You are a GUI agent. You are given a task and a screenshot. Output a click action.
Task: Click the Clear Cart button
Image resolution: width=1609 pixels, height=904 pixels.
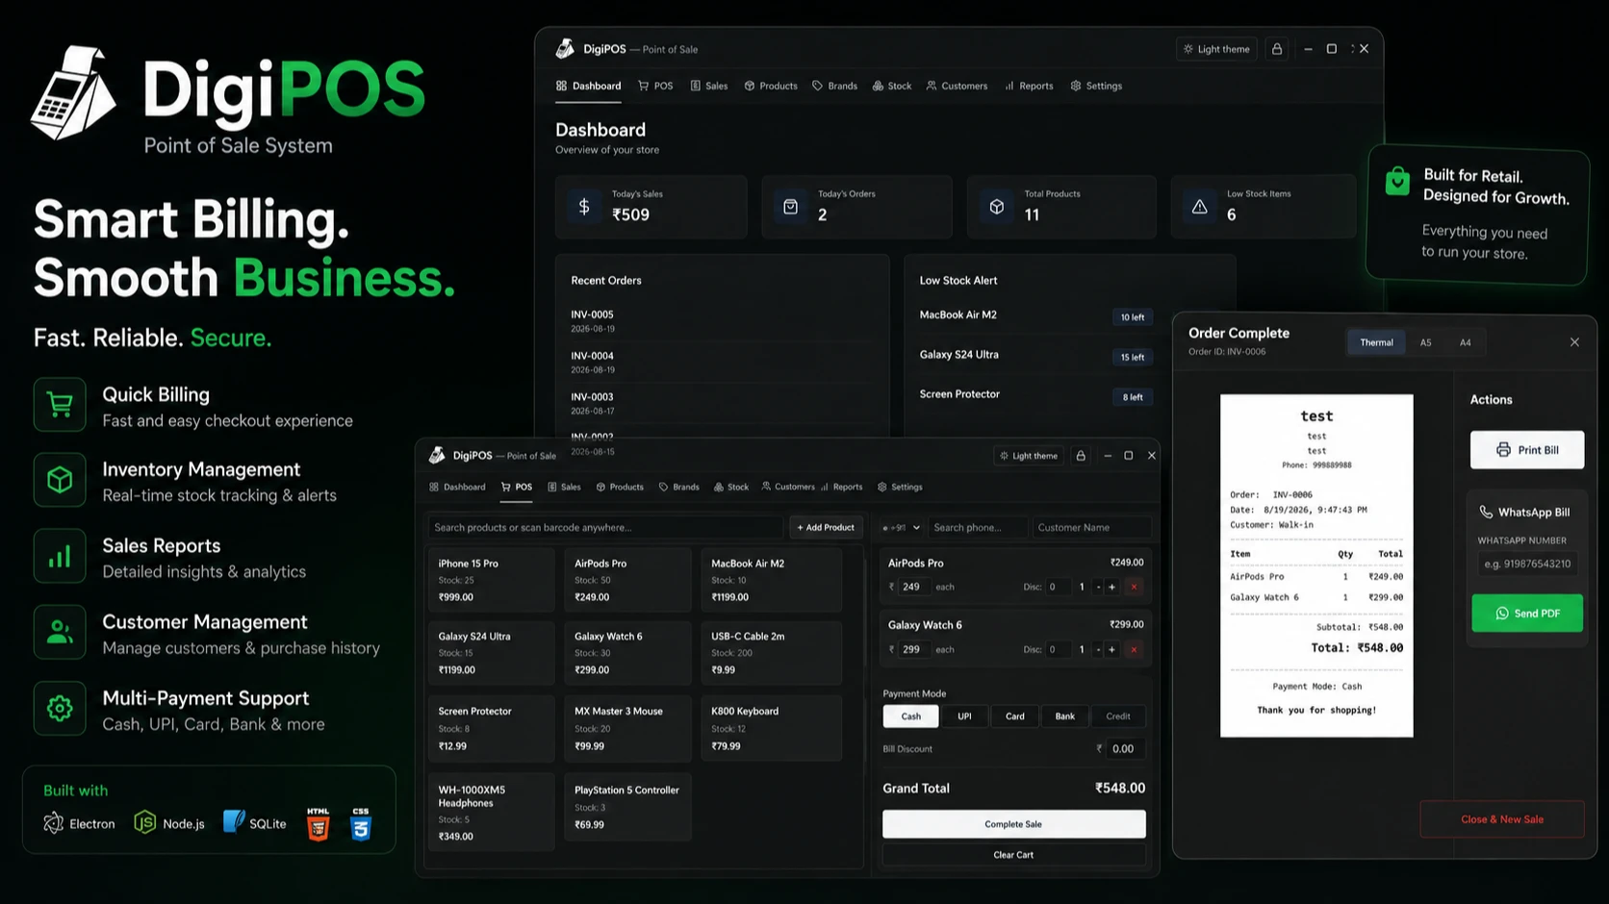click(1013, 855)
